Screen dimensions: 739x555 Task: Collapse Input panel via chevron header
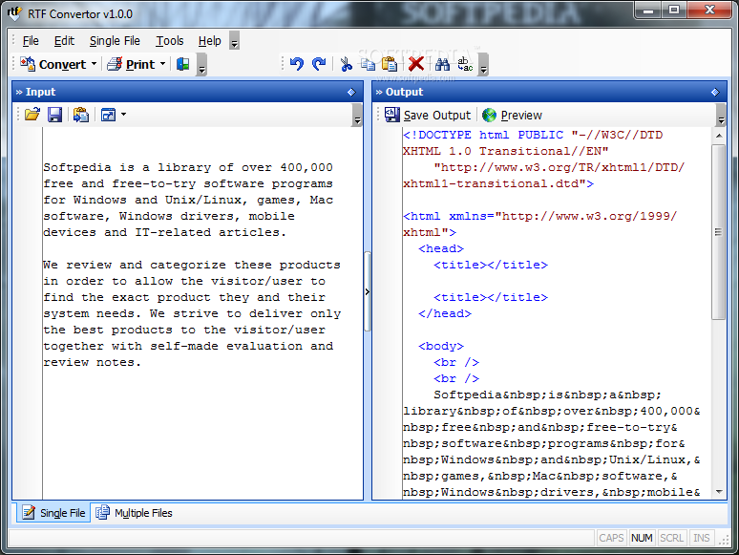point(19,92)
